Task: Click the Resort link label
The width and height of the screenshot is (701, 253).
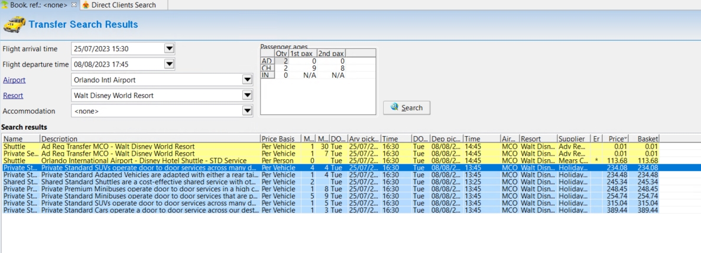Action: coord(13,96)
